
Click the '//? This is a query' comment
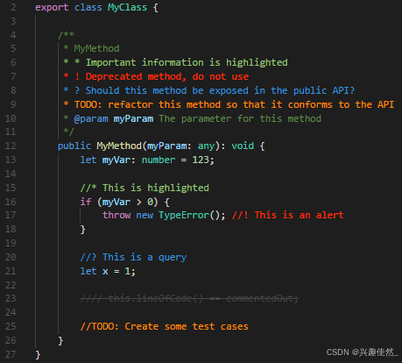133,257
